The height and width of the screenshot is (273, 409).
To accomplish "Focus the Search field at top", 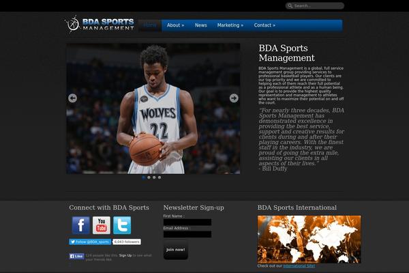I will tap(315, 5).
